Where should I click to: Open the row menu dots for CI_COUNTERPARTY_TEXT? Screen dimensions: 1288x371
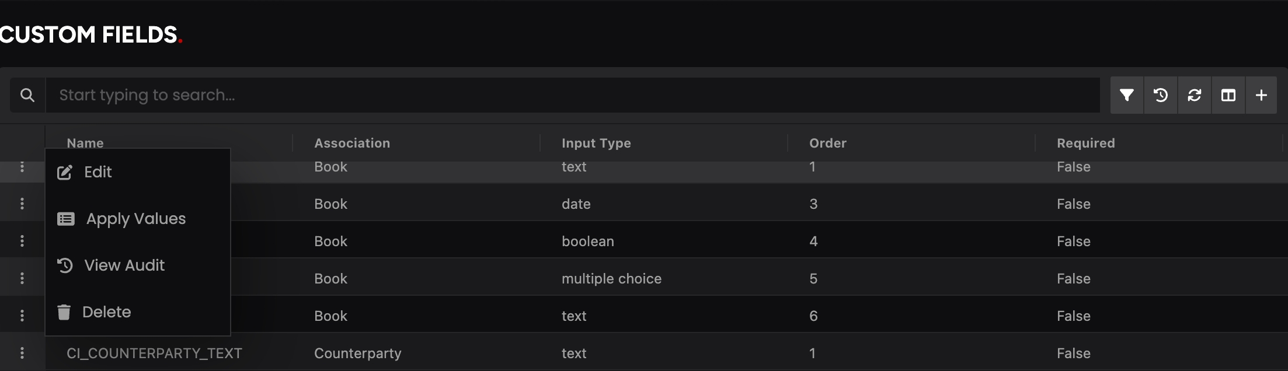click(x=22, y=353)
